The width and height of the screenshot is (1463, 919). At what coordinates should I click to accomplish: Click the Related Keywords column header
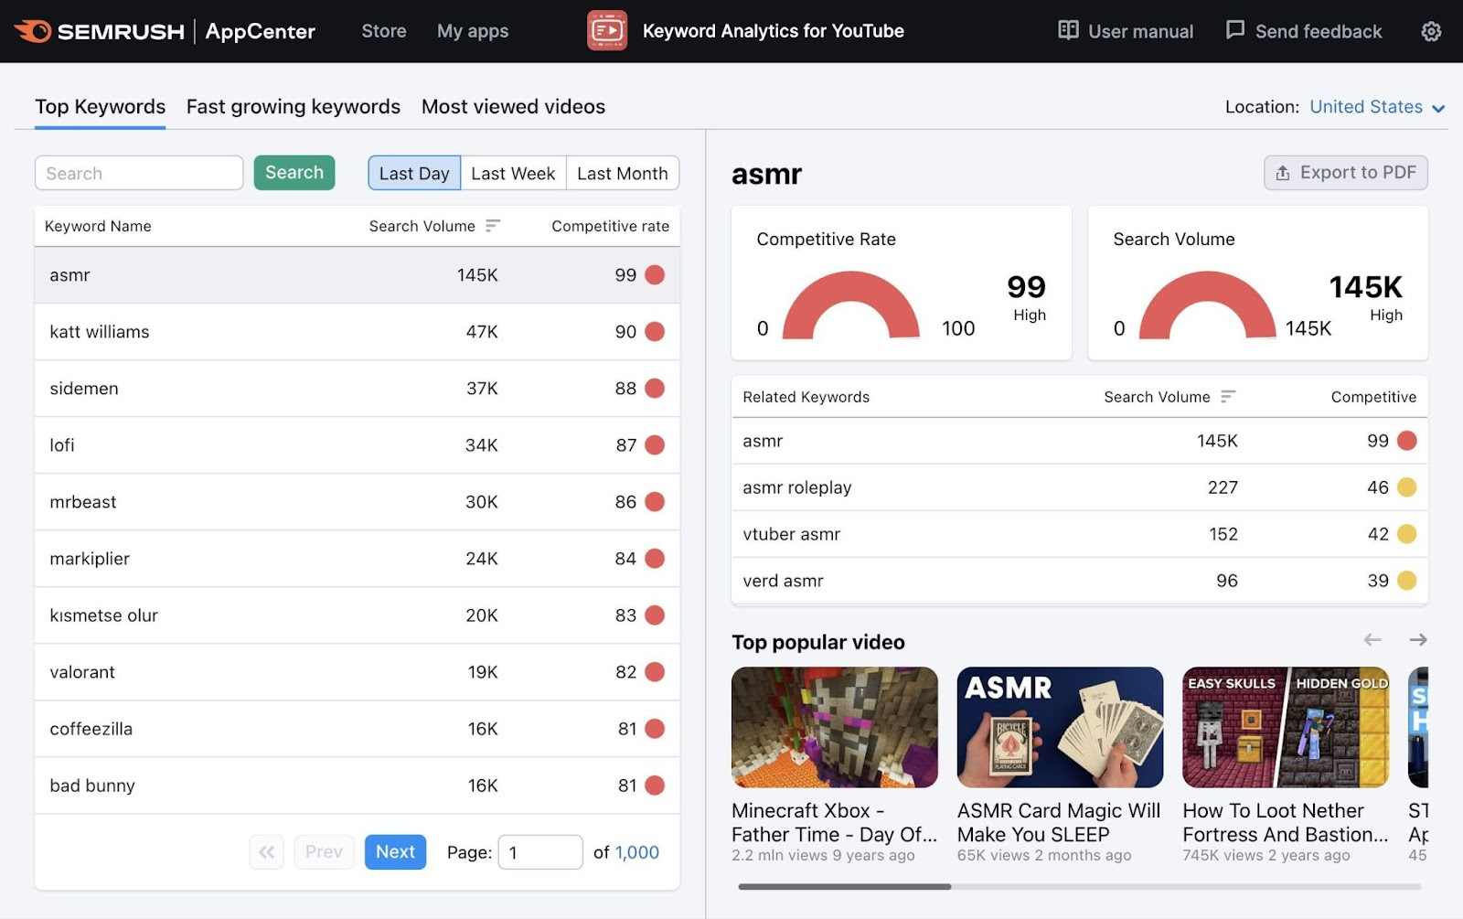(806, 397)
